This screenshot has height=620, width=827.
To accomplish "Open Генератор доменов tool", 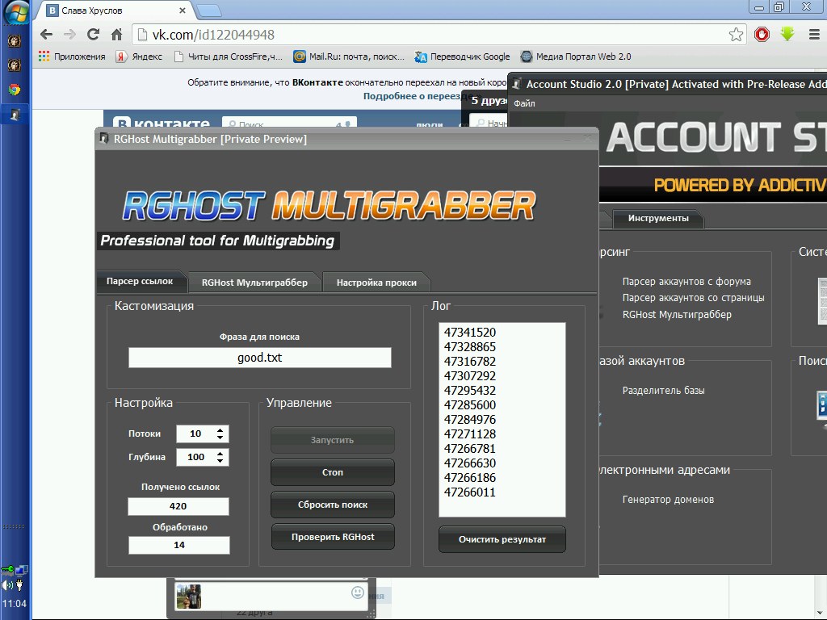I will pos(668,499).
